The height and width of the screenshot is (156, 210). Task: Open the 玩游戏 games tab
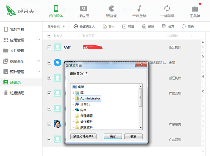[112, 12]
